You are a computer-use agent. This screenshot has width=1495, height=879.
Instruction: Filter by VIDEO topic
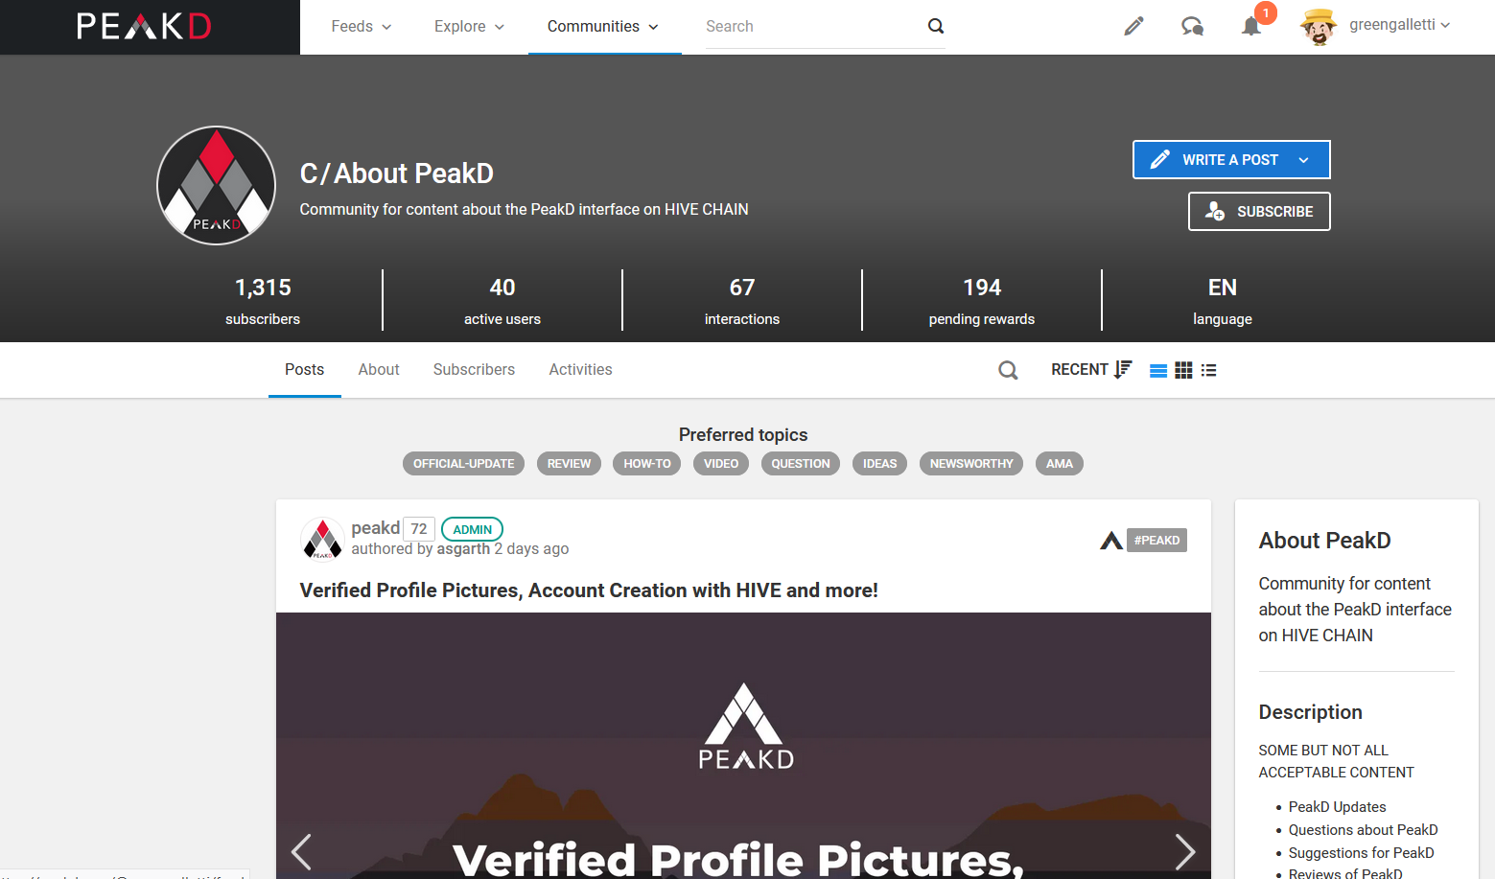coord(721,464)
